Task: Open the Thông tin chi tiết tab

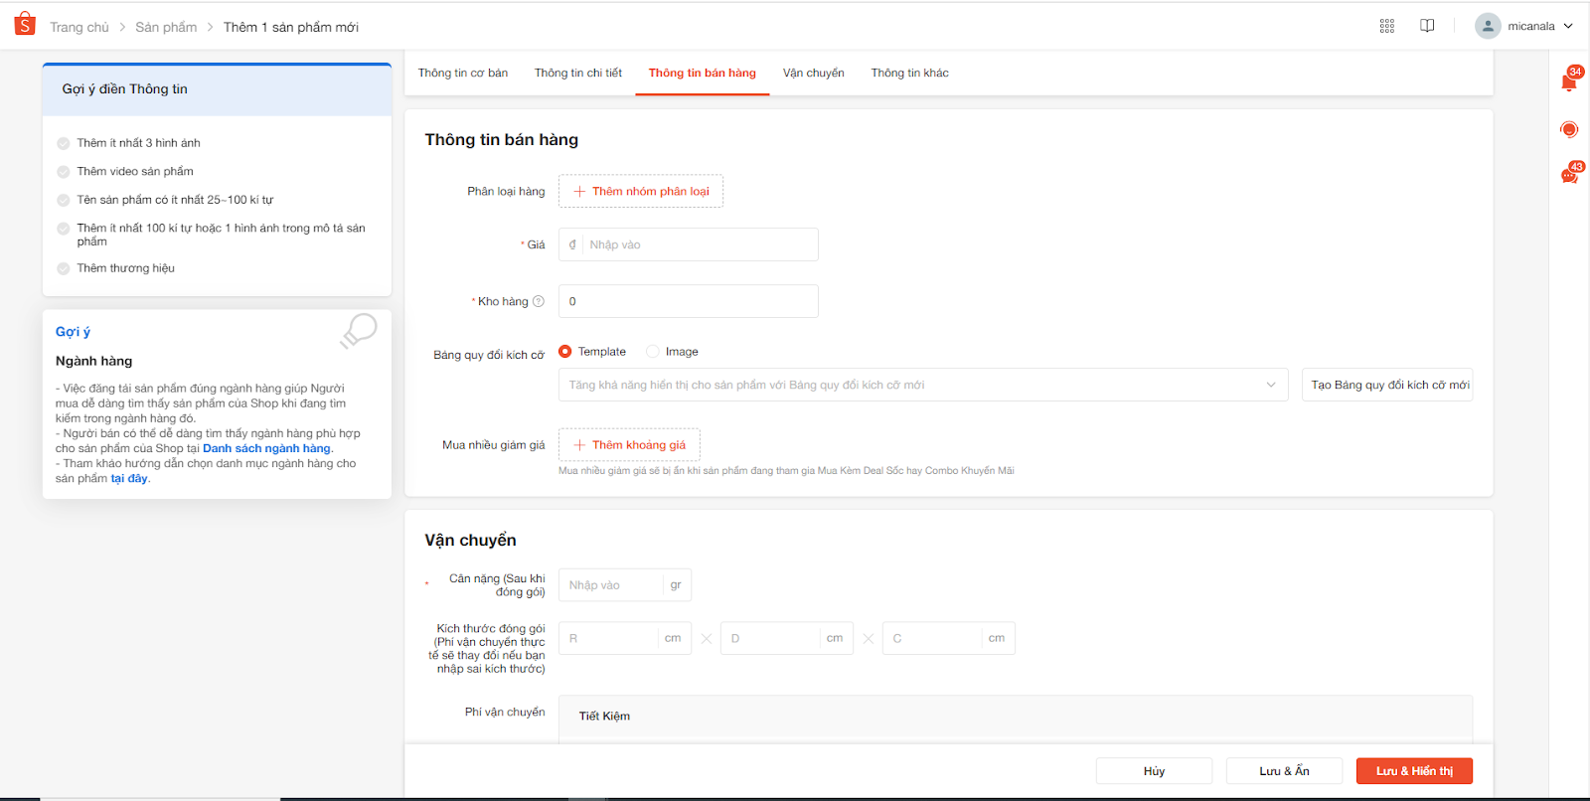Action: click(x=577, y=73)
